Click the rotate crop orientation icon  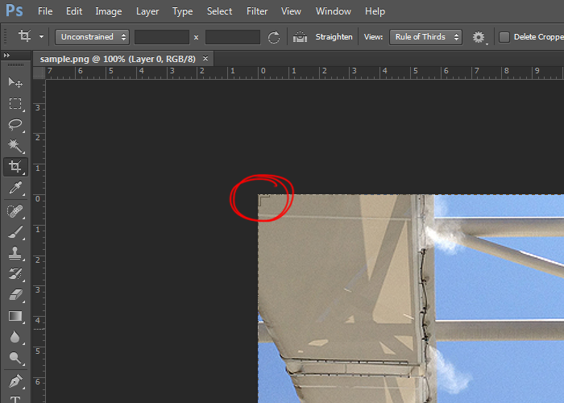coord(274,37)
